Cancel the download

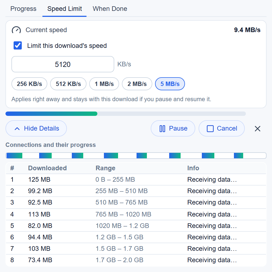(x=221, y=128)
